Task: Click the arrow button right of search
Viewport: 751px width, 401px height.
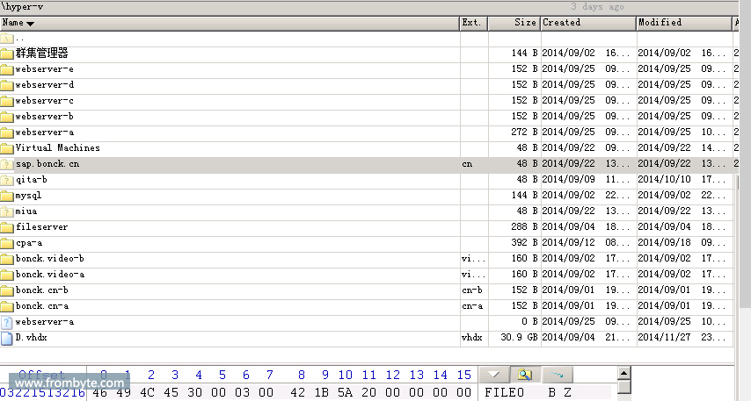Action: tap(558, 375)
